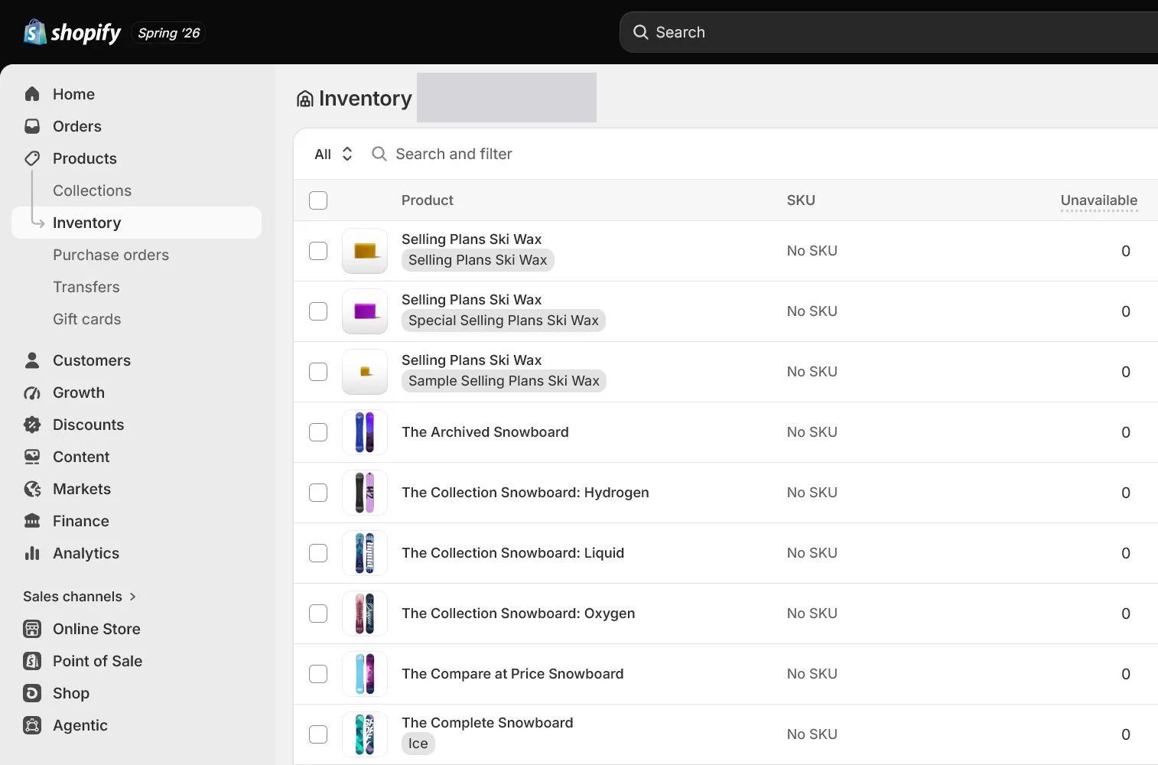Image resolution: width=1158 pixels, height=765 pixels.
Task: Click the Shopify bag logo
Action: (x=35, y=32)
